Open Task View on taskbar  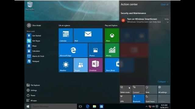80,106
